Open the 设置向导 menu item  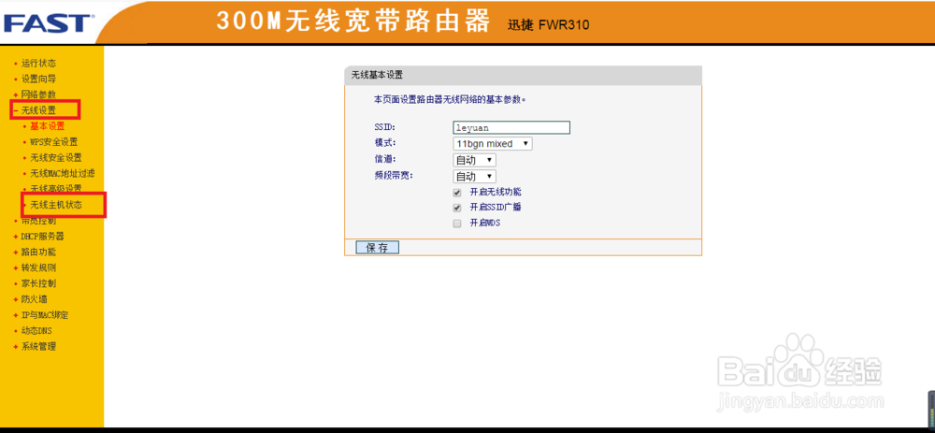click(x=38, y=79)
